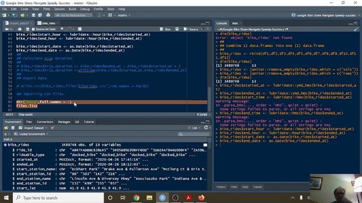Refresh the Environment pane
The width and height of the screenshot is (362, 203).
(x=206, y=127)
